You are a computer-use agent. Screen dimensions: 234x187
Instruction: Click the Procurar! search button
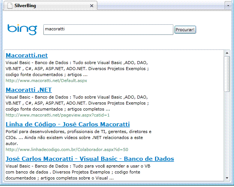pyautogui.click(x=185, y=30)
